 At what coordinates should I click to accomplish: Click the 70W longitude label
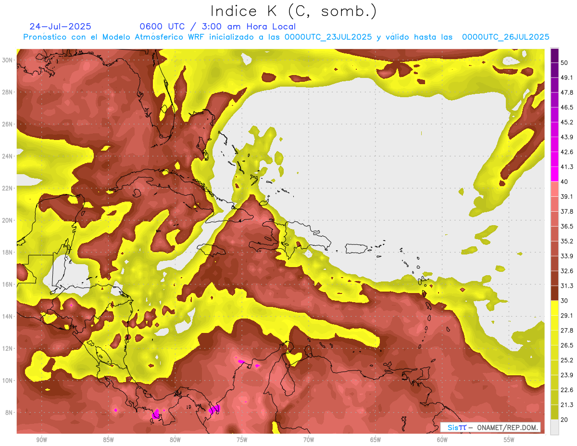(x=309, y=440)
